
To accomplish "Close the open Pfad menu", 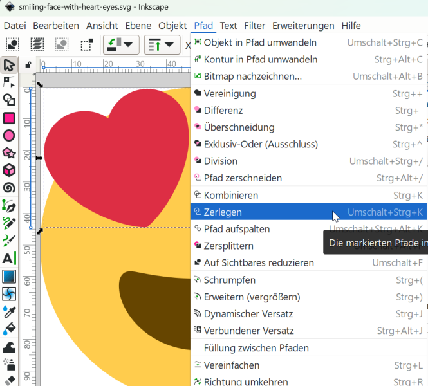I will click(x=203, y=26).
